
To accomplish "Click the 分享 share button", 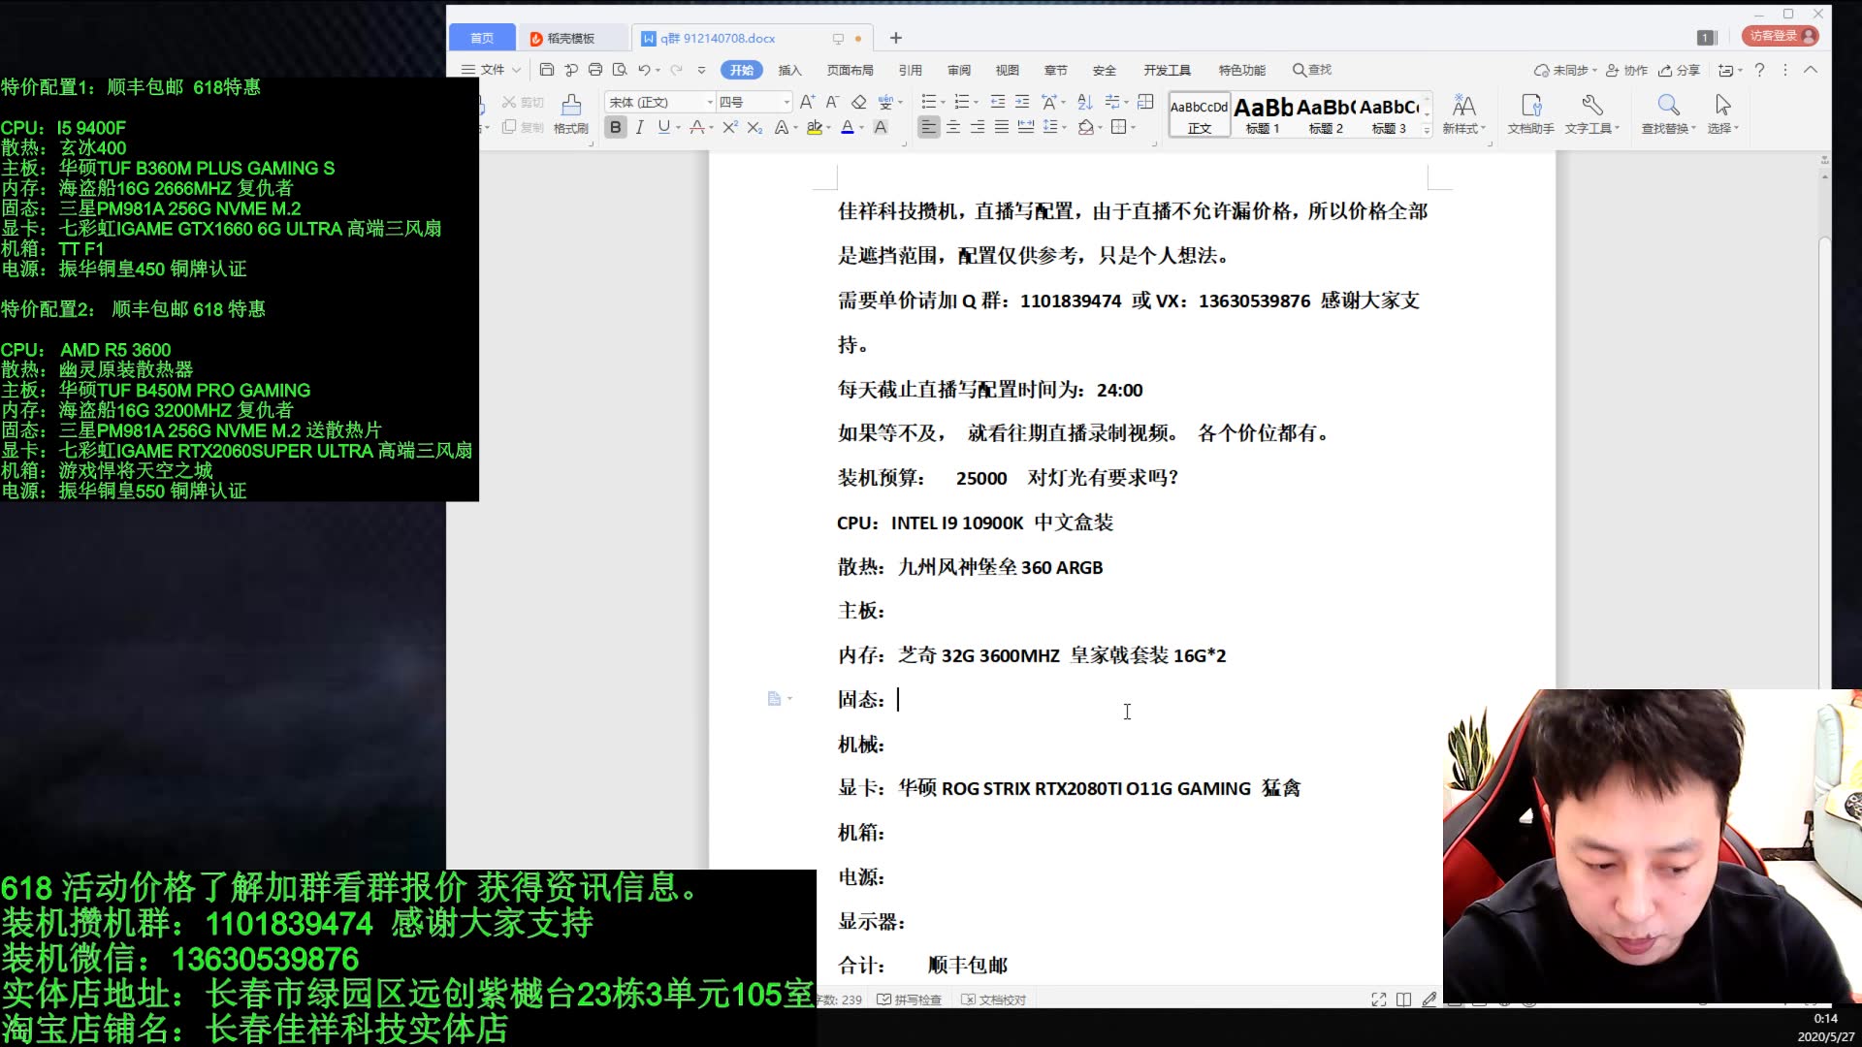I will point(1679,70).
